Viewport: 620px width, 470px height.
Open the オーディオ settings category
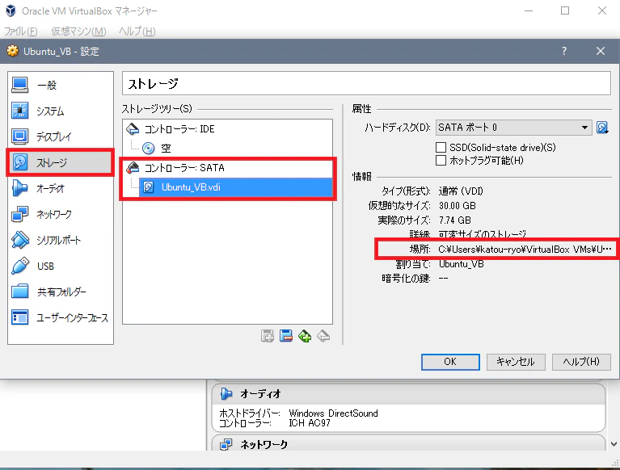(61, 188)
